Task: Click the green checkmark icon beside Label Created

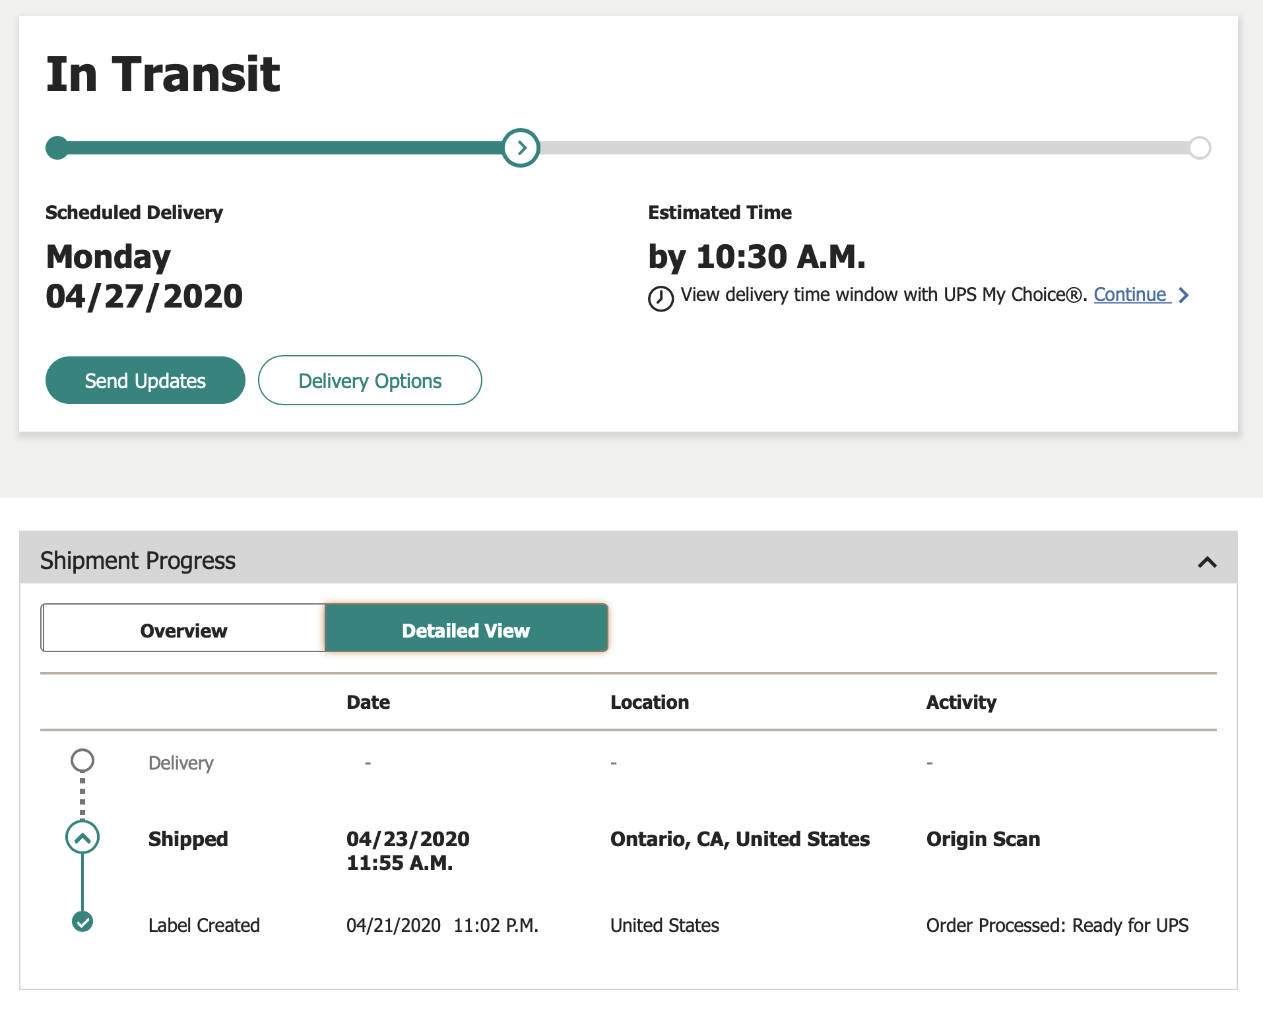Action: click(x=82, y=921)
